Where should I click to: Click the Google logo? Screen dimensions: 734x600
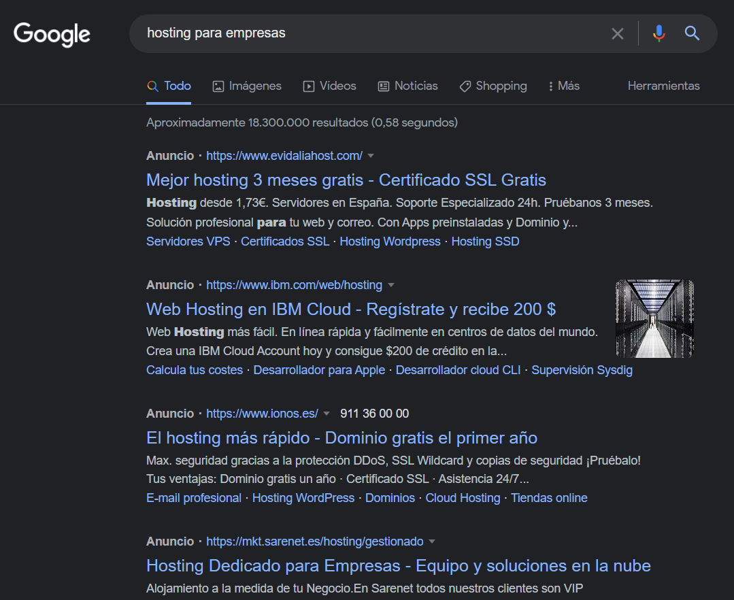click(52, 34)
